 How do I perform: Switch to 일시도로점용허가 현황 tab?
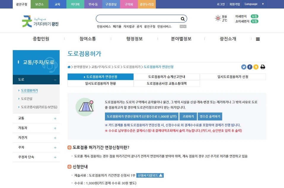click(100, 83)
